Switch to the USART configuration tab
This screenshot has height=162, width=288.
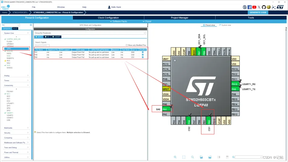56,37
